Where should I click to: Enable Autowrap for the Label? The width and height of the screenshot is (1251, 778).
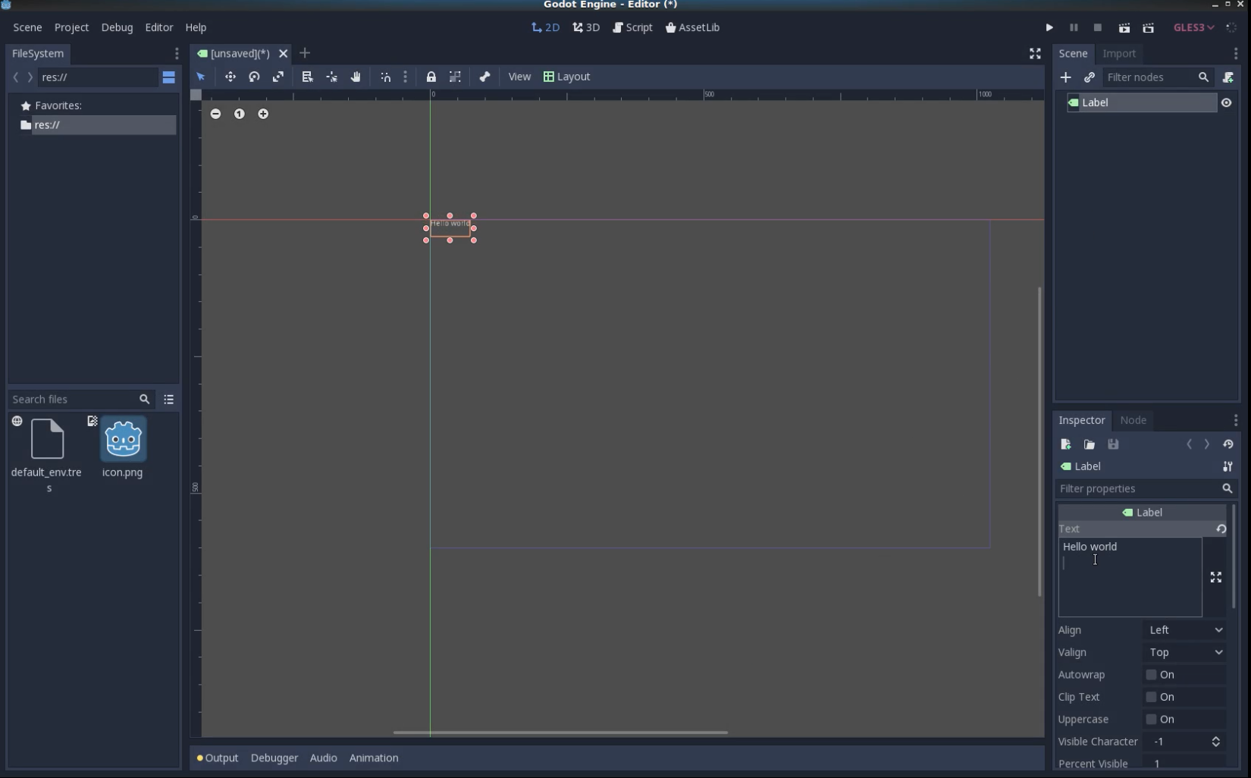[1153, 675]
